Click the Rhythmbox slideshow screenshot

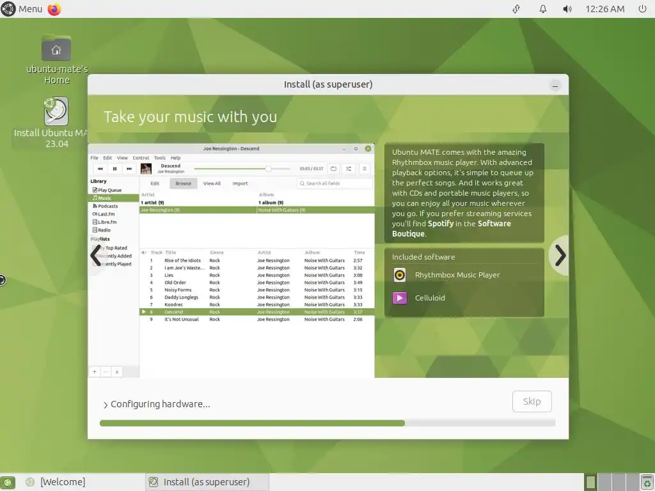pyautogui.click(x=231, y=261)
